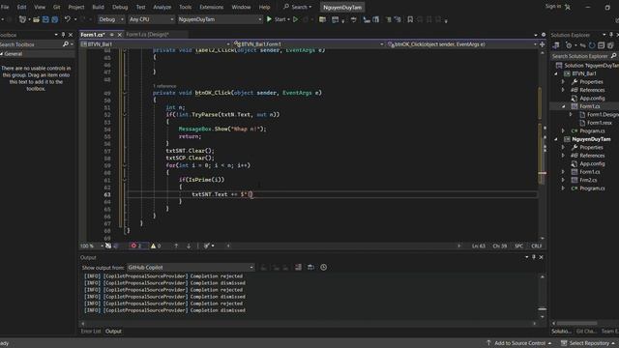Click the Ln 63 status indicator
619x348 pixels.
pos(479,246)
